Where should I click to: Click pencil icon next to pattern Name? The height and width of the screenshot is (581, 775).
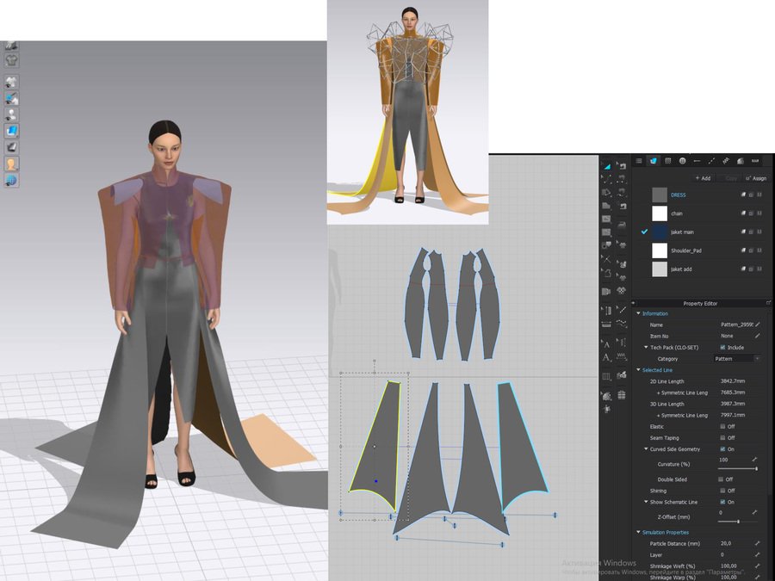(757, 324)
